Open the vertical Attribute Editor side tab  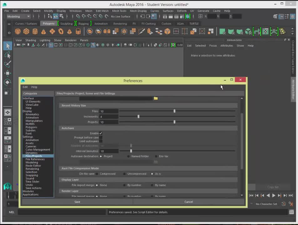point(293,90)
